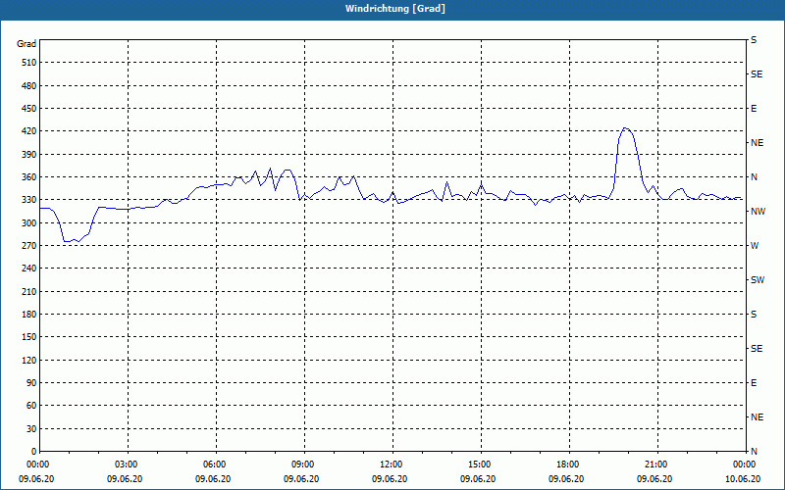Click the W compass label on right axis
The height and width of the screenshot is (490, 785).
pyautogui.click(x=755, y=246)
